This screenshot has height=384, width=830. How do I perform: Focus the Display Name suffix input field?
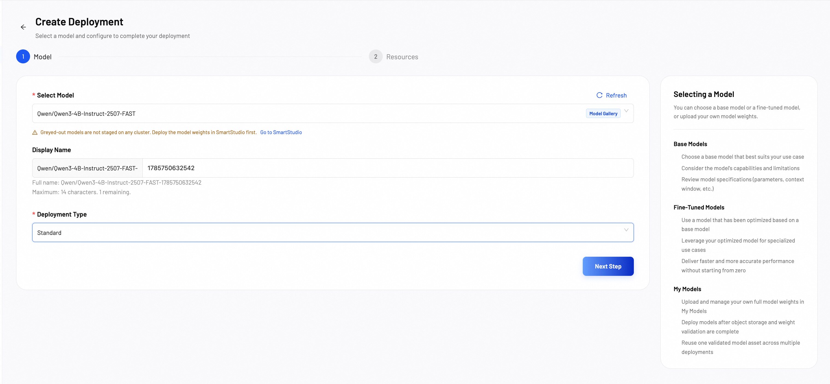point(388,168)
